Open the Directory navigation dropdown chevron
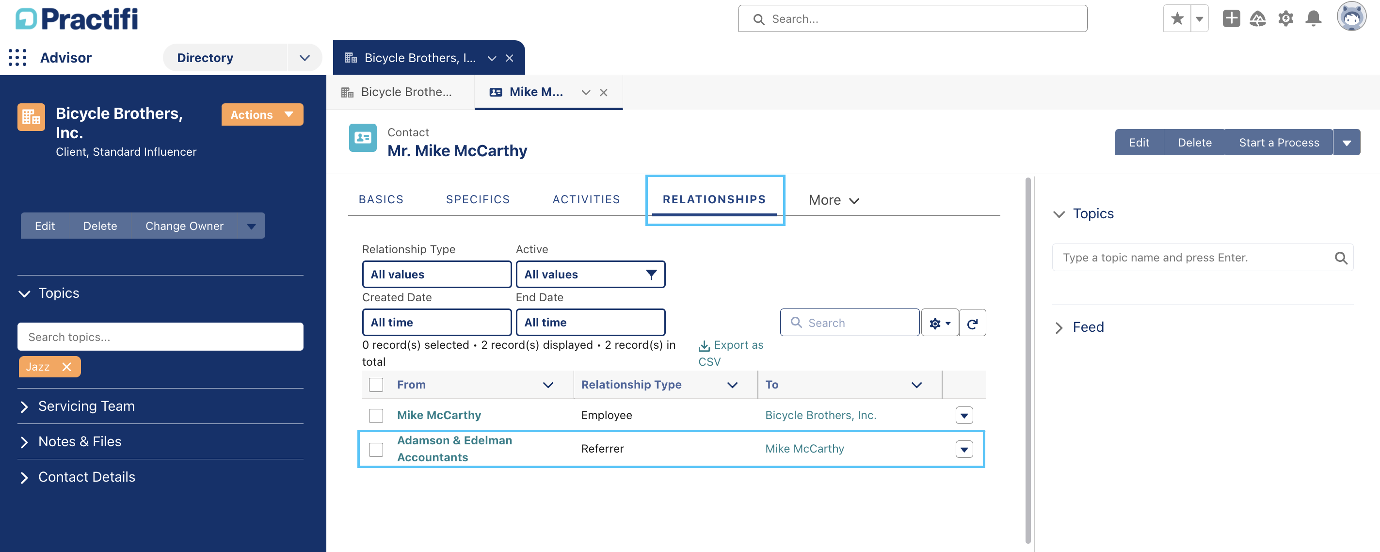 tap(305, 57)
